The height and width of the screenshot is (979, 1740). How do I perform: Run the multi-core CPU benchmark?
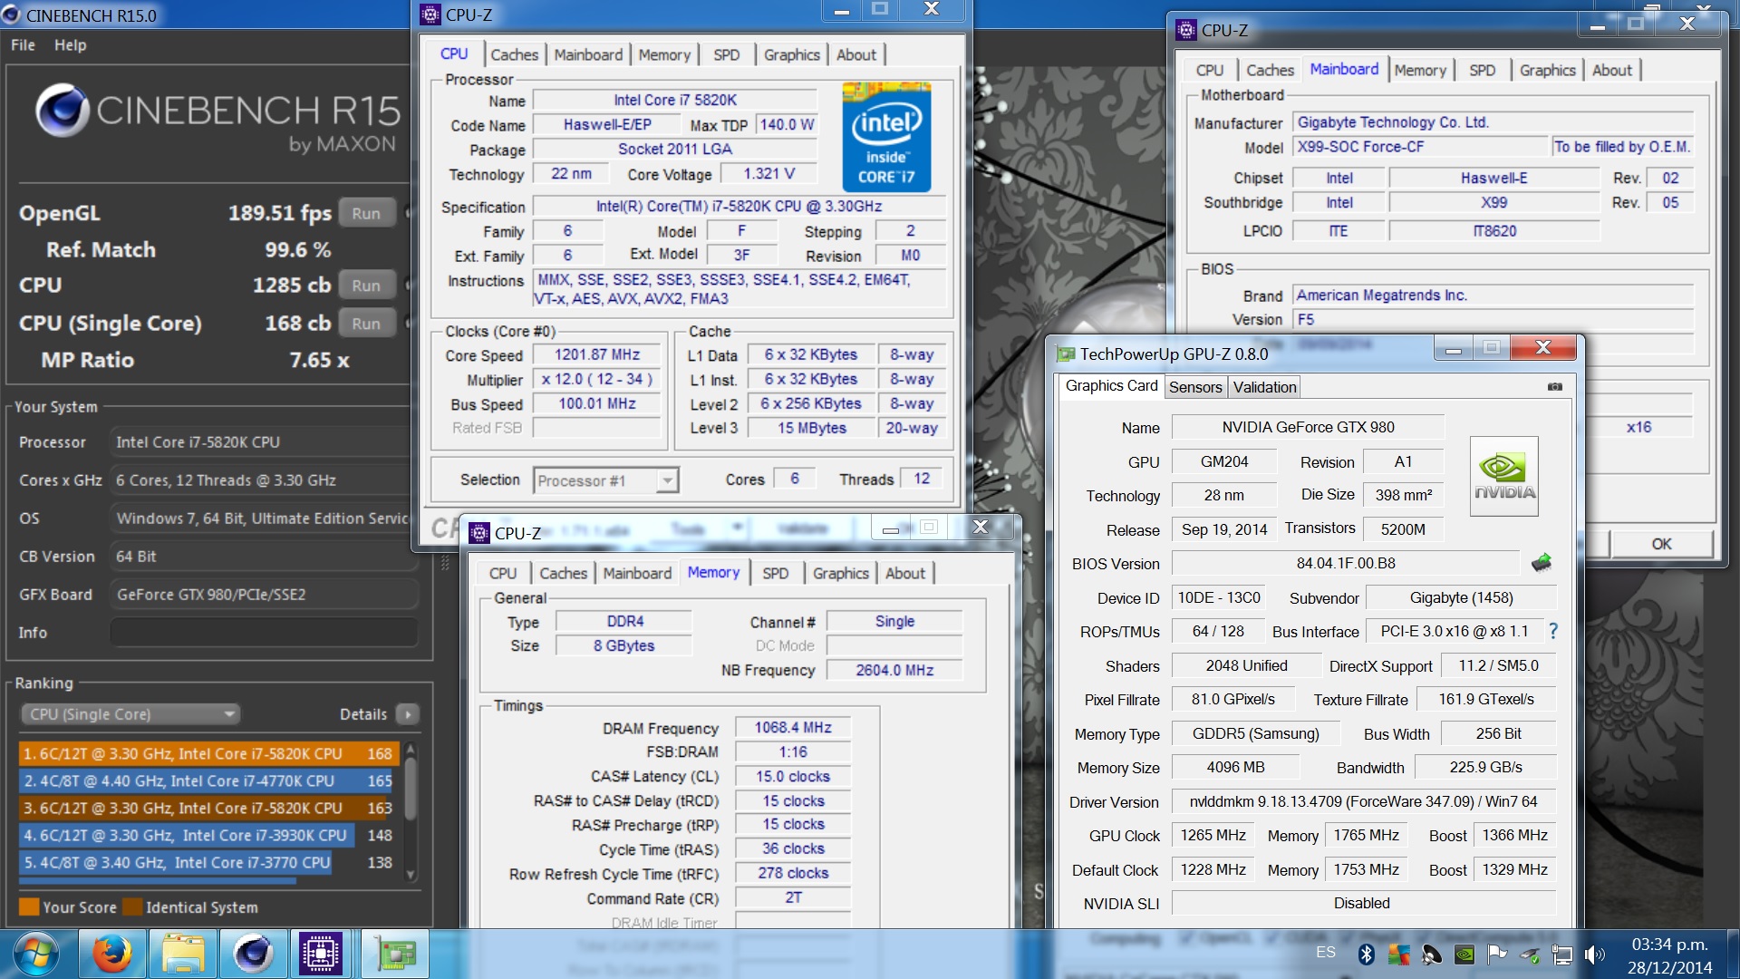tap(366, 285)
